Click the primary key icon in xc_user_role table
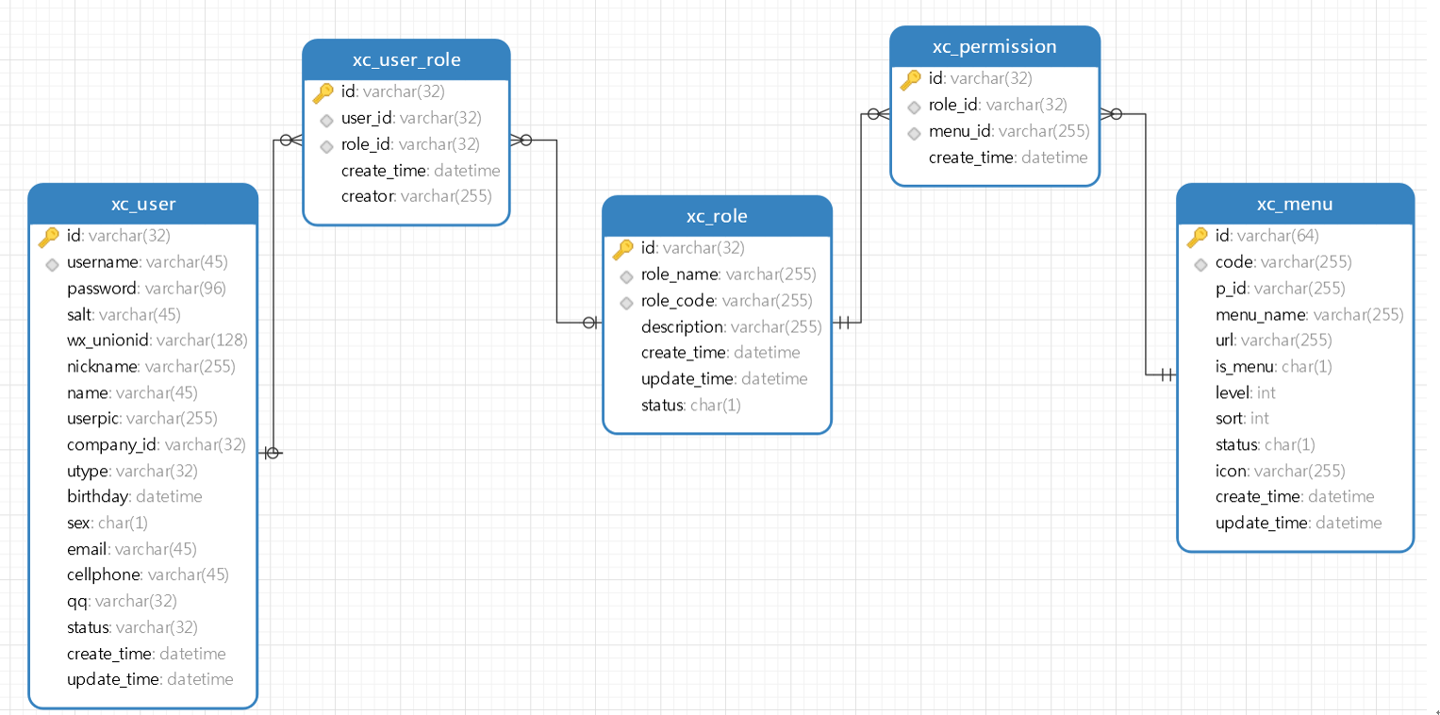The image size is (1440, 715). pos(323,92)
